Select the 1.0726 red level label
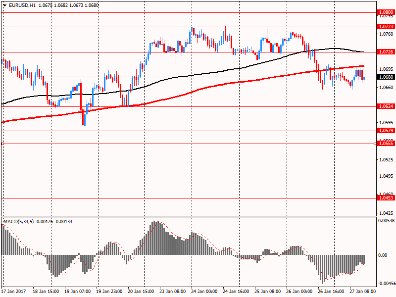 386,52
